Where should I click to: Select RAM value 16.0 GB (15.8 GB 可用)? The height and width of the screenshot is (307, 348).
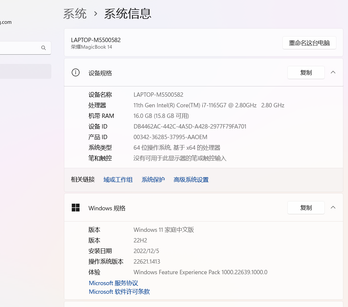(x=161, y=116)
